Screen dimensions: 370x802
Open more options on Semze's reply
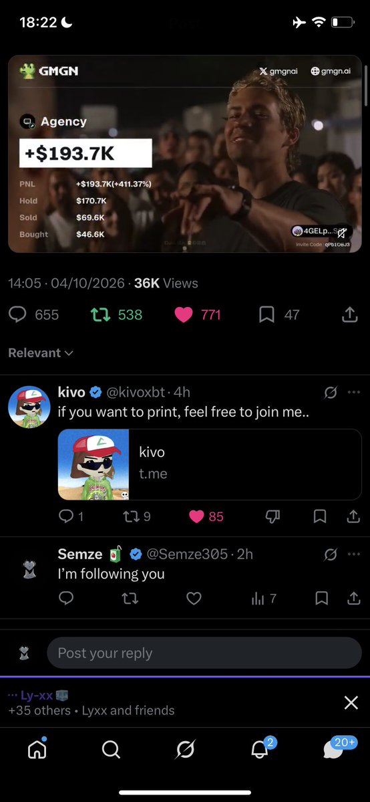click(x=354, y=554)
